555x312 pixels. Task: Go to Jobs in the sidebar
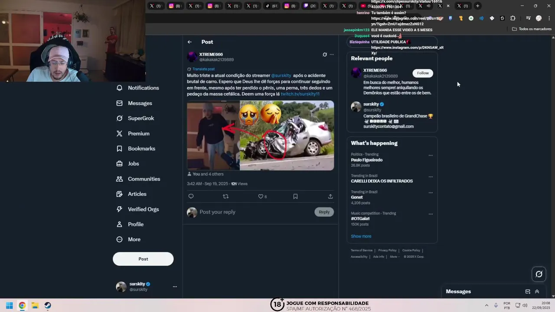(127, 164)
